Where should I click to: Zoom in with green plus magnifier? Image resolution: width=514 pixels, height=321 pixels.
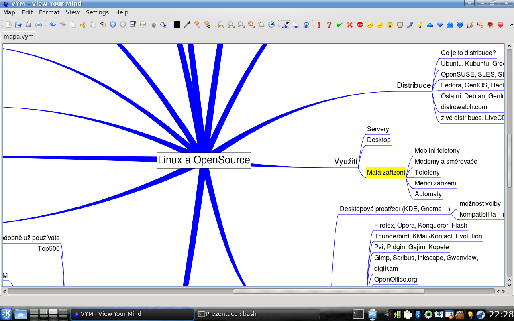(x=231, y=24)
